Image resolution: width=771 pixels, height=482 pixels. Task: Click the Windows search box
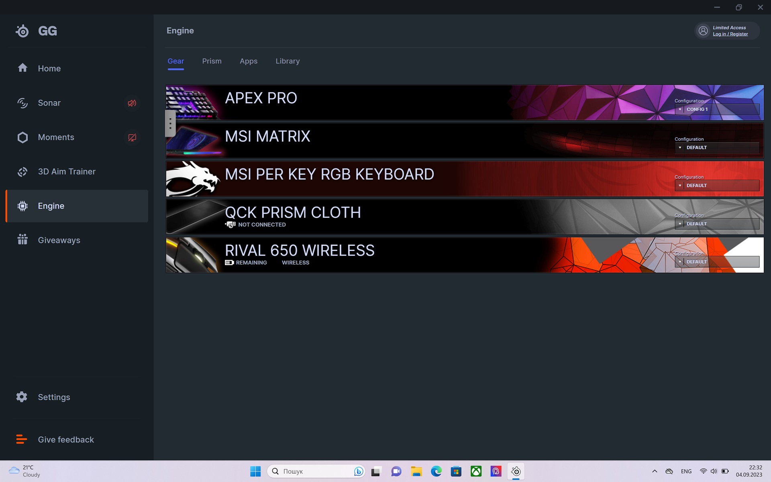tap(316, 471)
